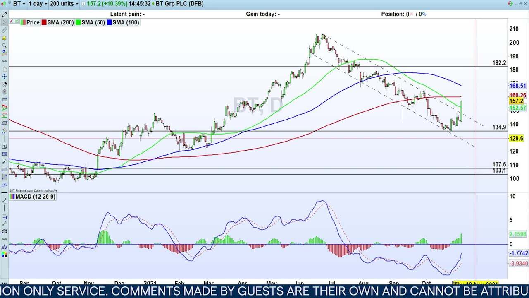
Task: Toggle the SMA (50) indicator legend
Action: pyautogui.click(x=90, y=22)
